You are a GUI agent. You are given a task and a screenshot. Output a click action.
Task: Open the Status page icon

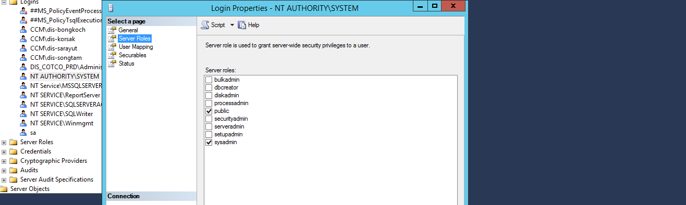tap(112, 63)
